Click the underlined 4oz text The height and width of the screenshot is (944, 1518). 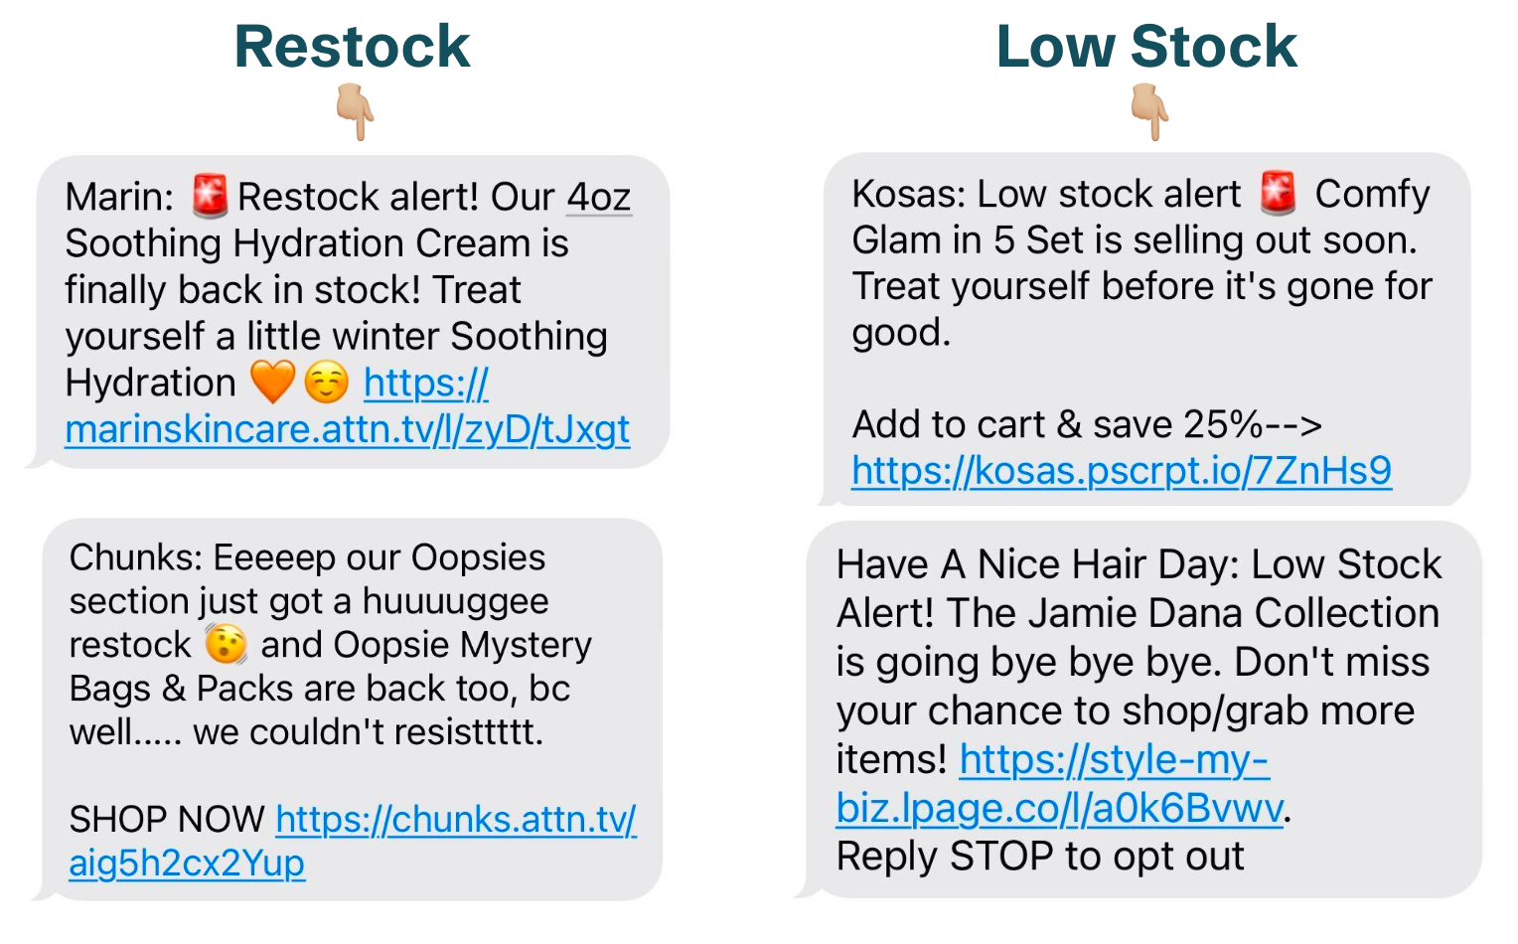[599, 197]
